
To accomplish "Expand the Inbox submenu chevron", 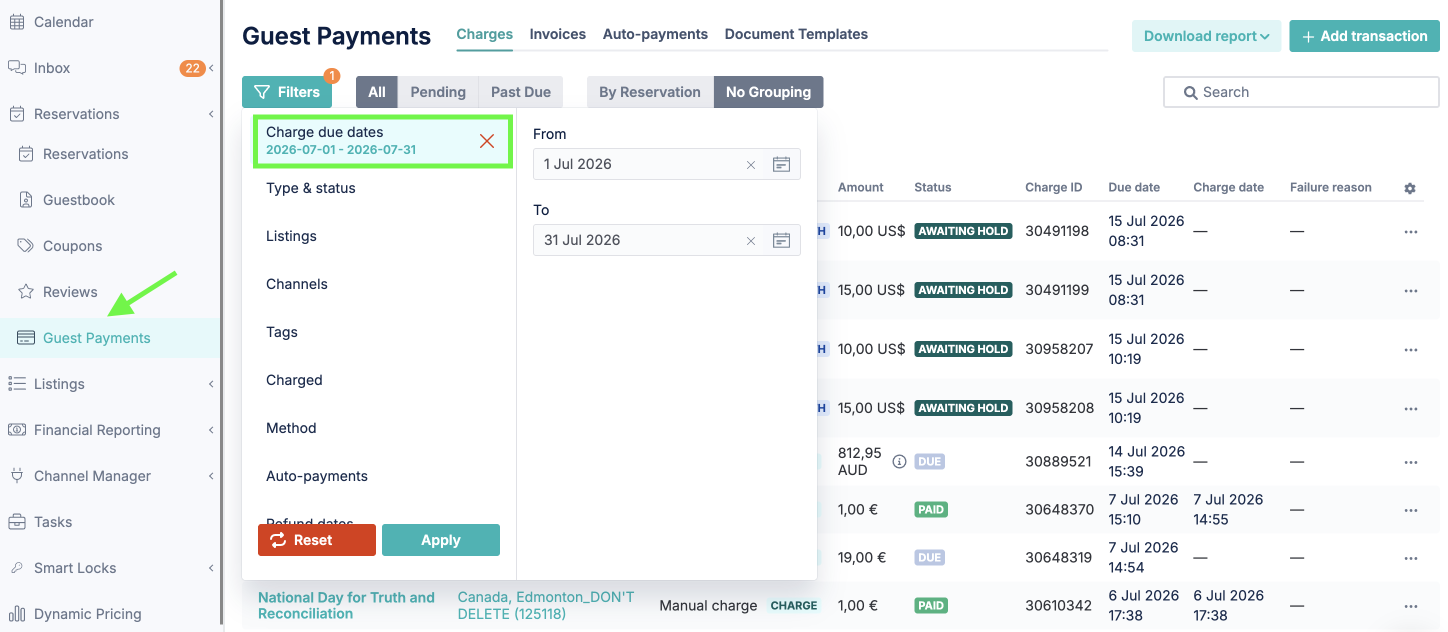I will (x=211, y=67).
